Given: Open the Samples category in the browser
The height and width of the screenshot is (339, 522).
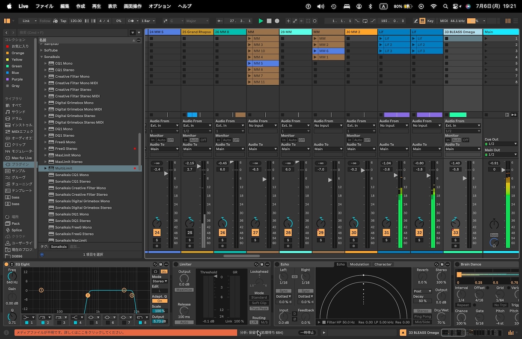Looking at the screenshot, I should coord(18,171).
